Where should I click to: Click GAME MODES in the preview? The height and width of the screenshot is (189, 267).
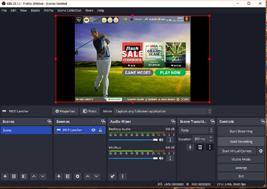coord(138,73)
